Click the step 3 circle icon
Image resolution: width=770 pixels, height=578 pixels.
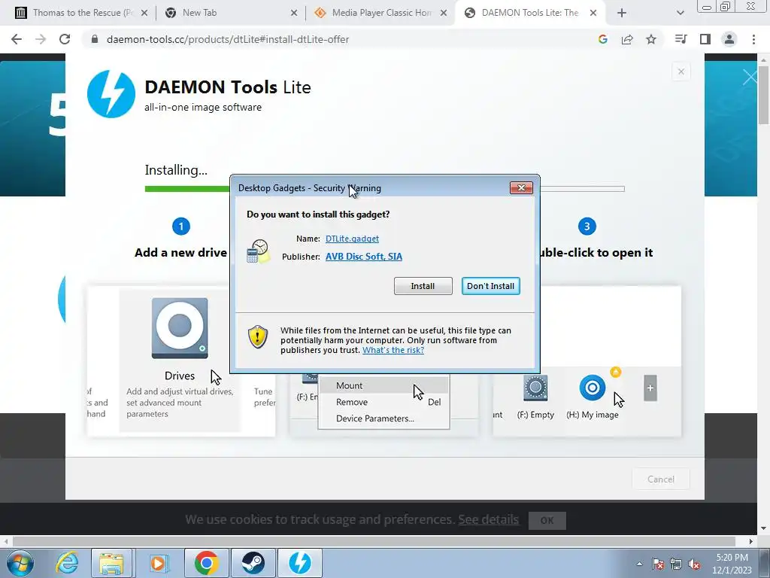pos(587,227)
